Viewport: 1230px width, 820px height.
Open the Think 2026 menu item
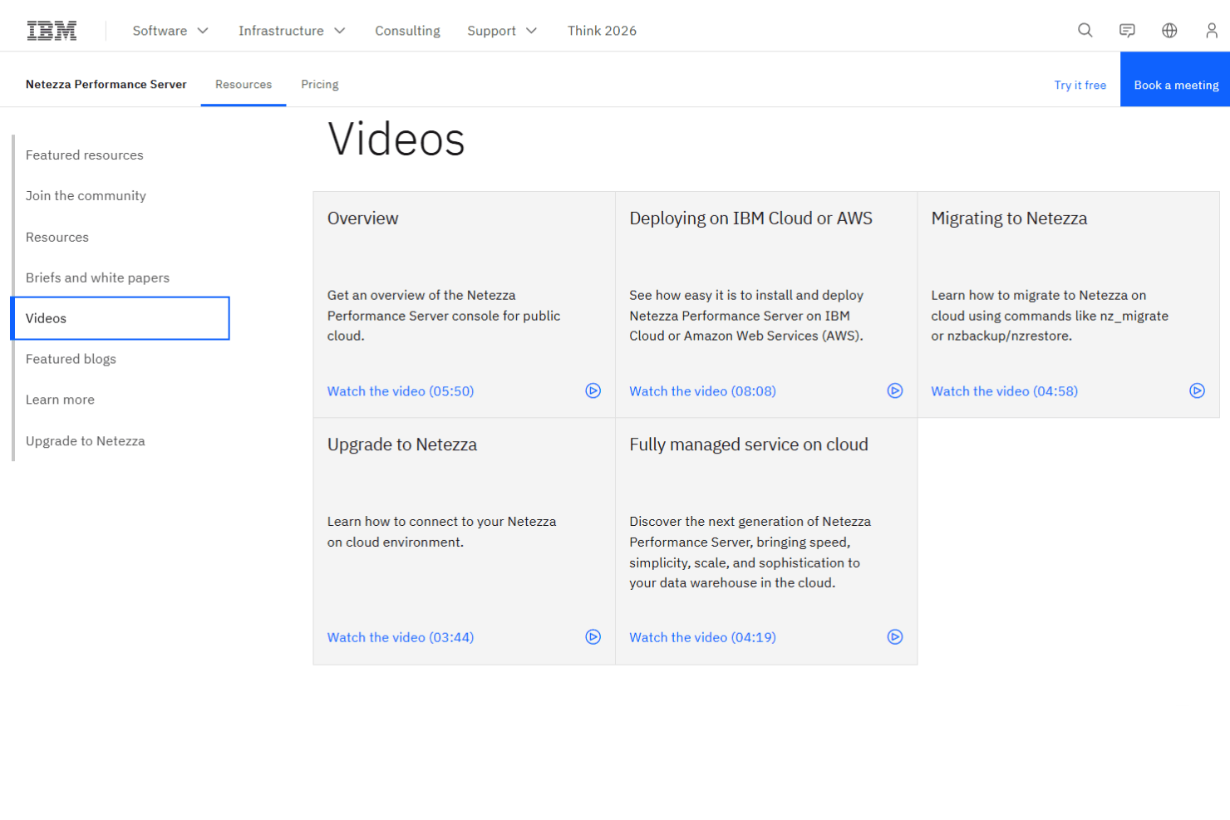click(602, 31)
